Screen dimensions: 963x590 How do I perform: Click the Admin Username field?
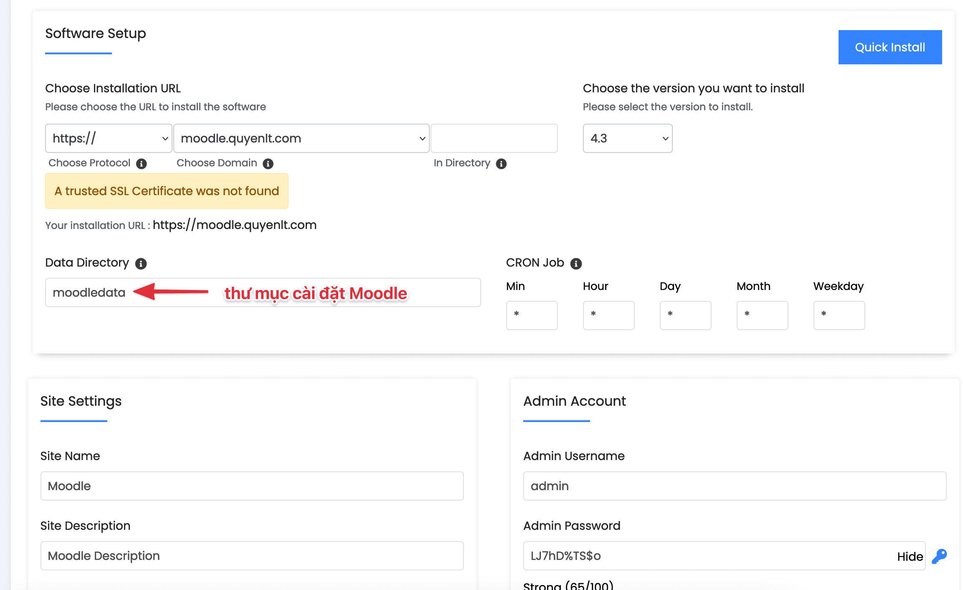pos(734,486)
